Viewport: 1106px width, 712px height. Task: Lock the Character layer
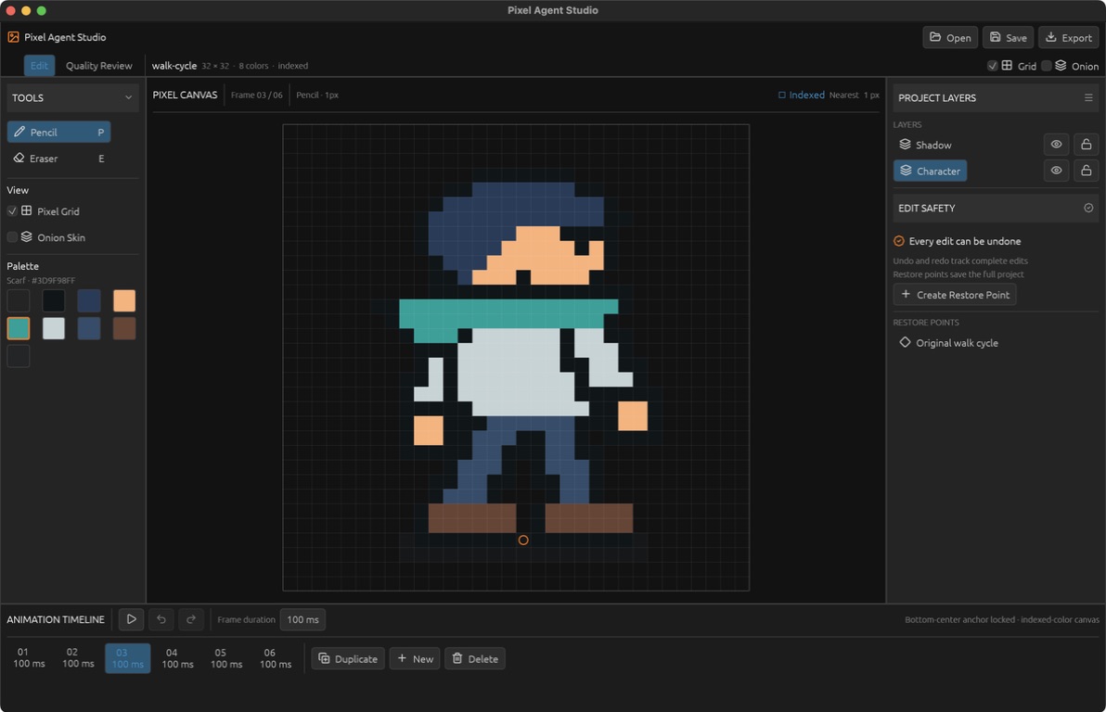1087,171
